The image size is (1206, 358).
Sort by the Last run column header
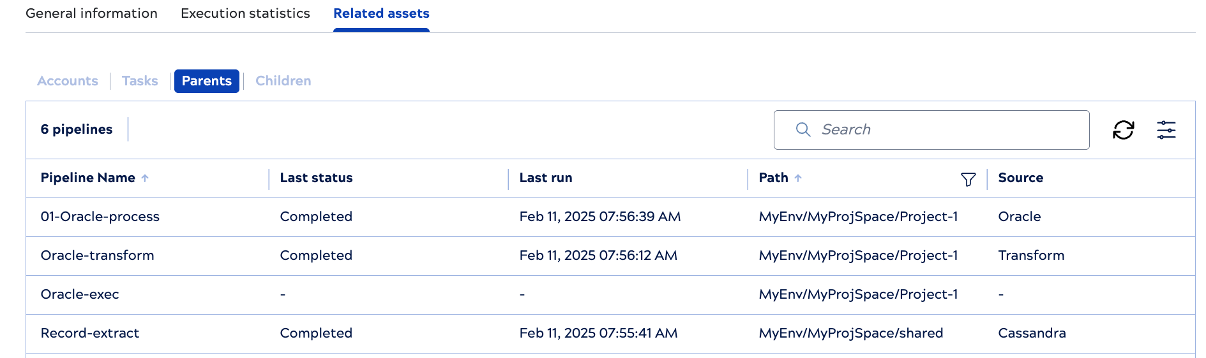point(545,178)
